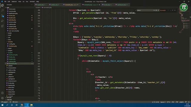Open the notifications bell in status bar
The height and width of the screenshot is (107, 191).
coord(189,102)
